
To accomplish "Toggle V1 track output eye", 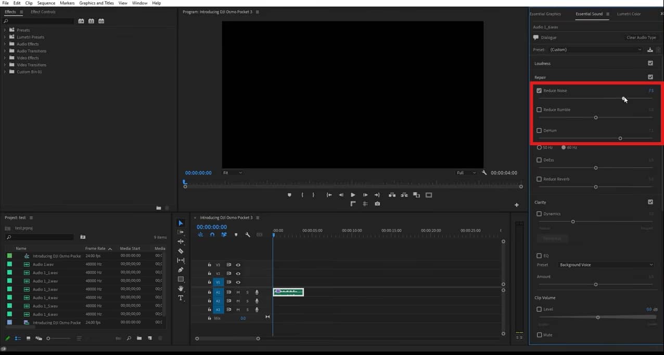I will (x=238, y=282).
